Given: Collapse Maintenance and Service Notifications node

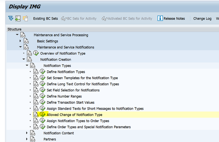Looking at the screenshot, I should [x=20, y=47].
